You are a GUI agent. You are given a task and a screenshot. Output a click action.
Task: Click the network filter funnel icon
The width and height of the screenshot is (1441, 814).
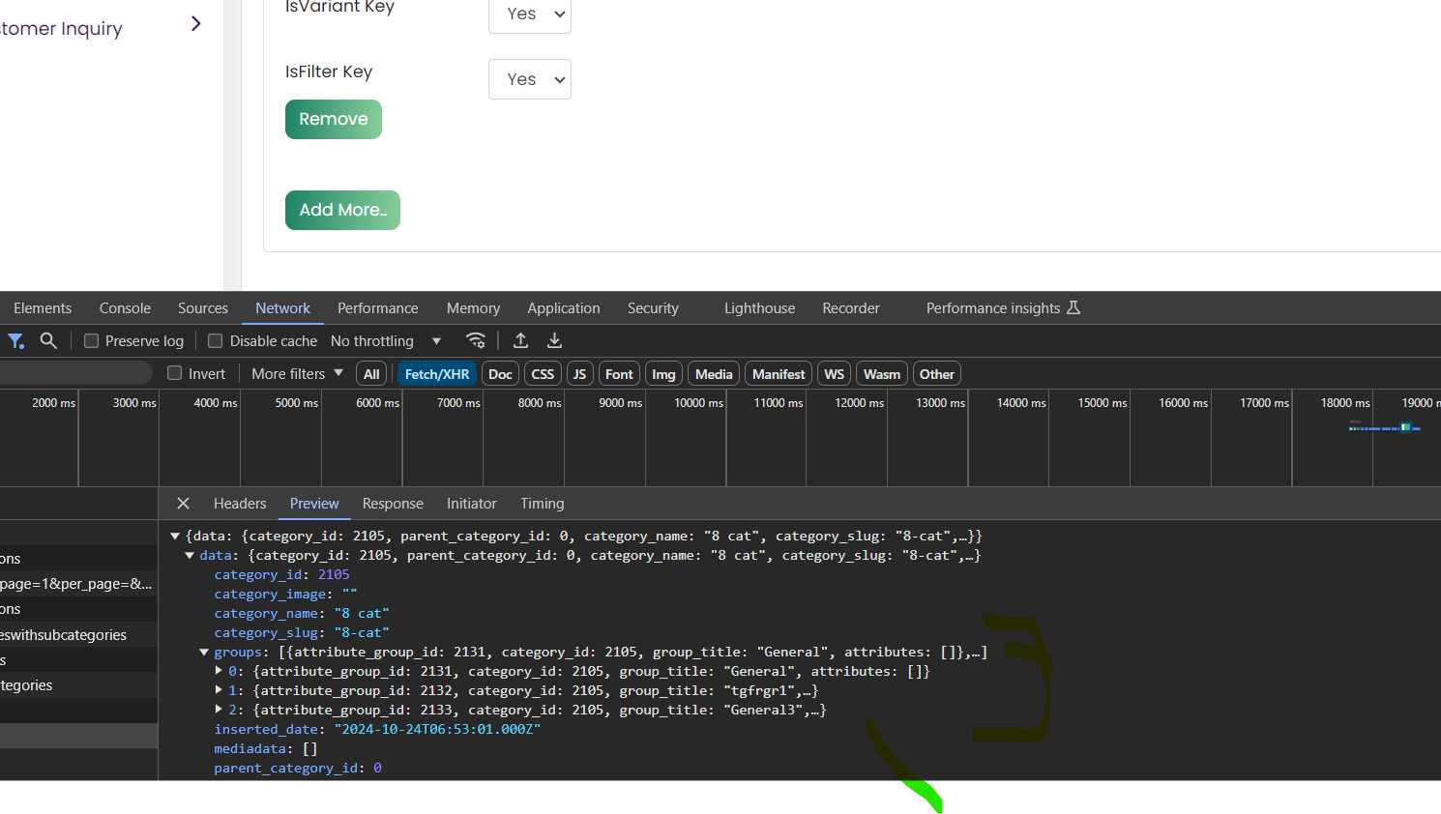pyautogui.click(x=16, y=340)
